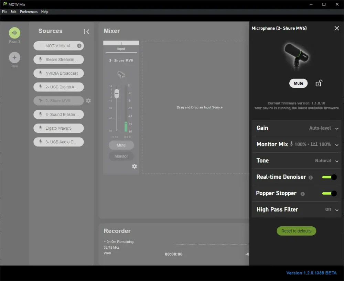Image resolution: width=344 pixels, height=281 pixels.
Task: Select the Steam Streaming source
Action: (x=58, y=60)
